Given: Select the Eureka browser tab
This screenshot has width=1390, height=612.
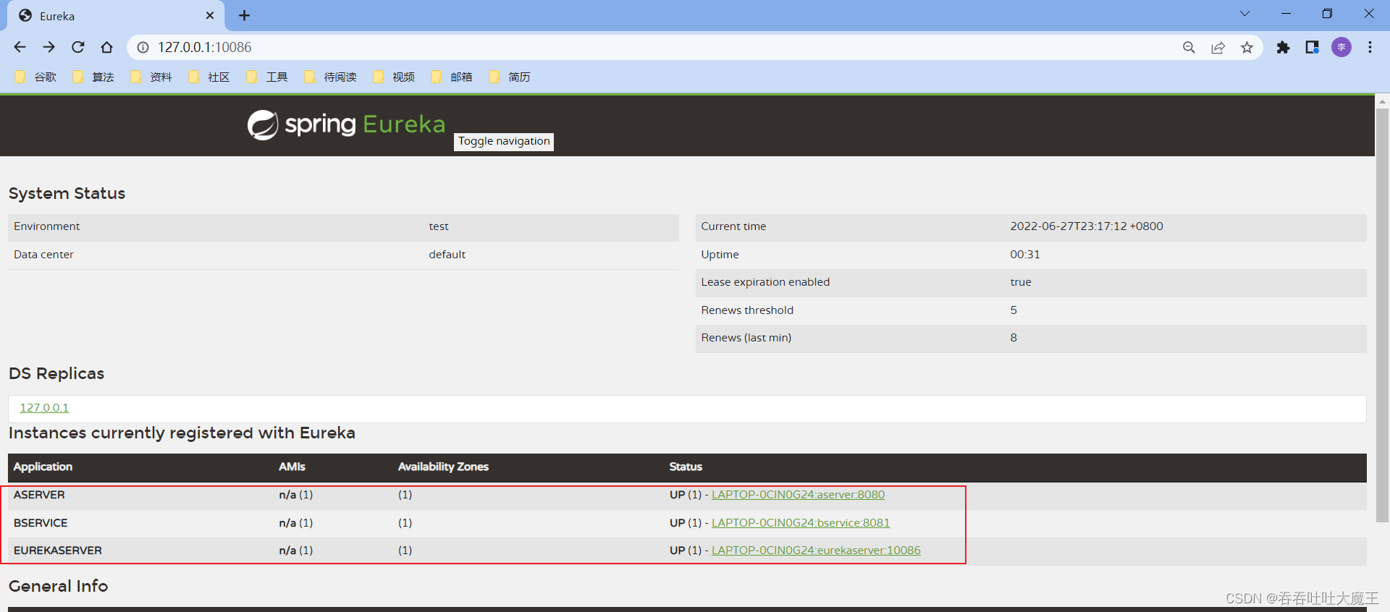Looking at the screenshot, I should (116, 16).
